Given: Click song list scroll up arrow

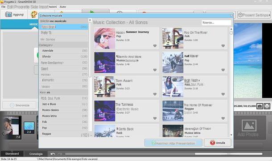Looking at the screenshot, I should pos(231,29).
